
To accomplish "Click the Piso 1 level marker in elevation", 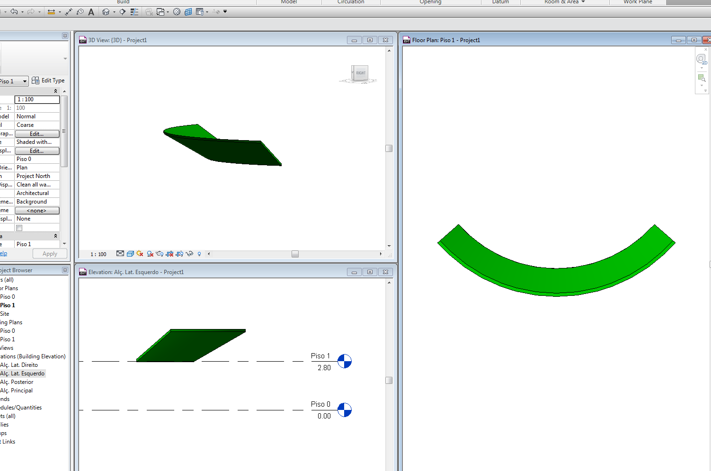I will pyautogui.click(x=345, y=361).
